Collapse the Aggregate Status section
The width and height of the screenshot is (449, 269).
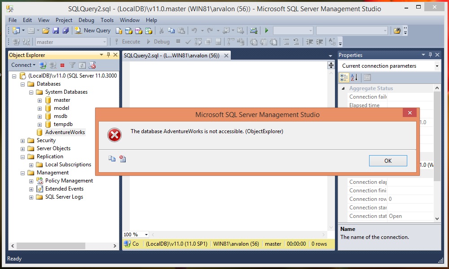pyautogui.click(x=343, y=89)
